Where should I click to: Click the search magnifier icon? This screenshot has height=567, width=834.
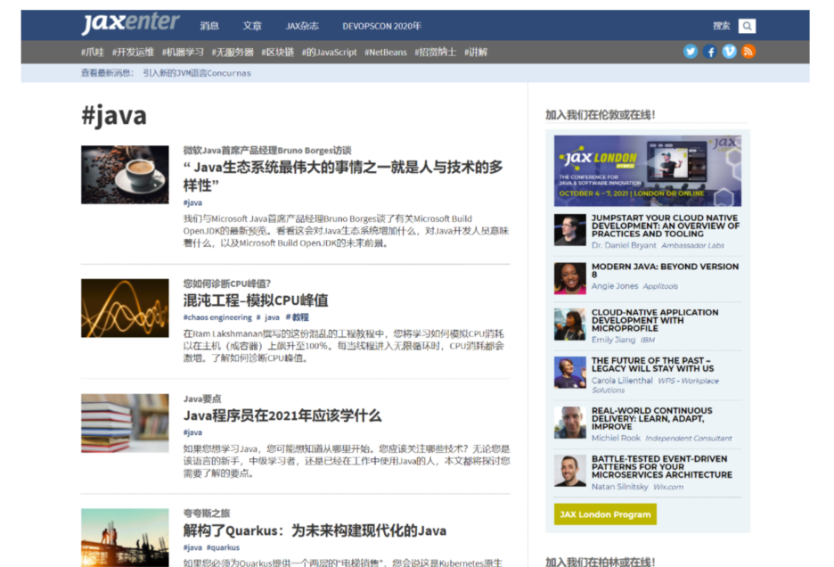pos(747,26)
